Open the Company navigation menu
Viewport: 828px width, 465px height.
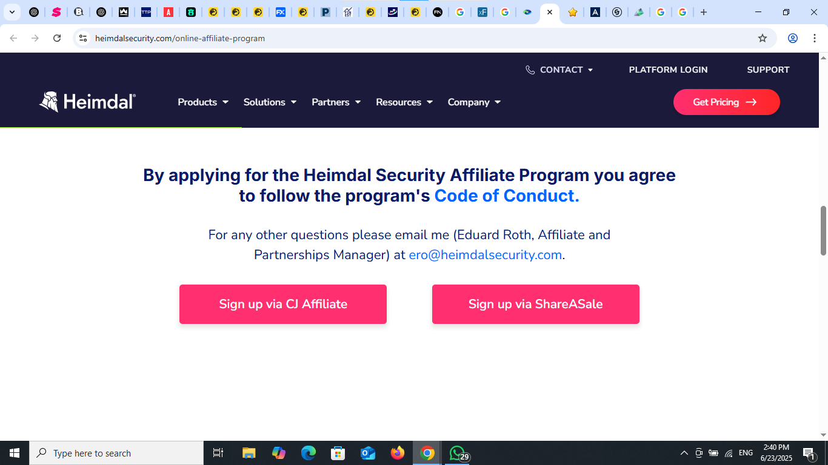(475, 102)
